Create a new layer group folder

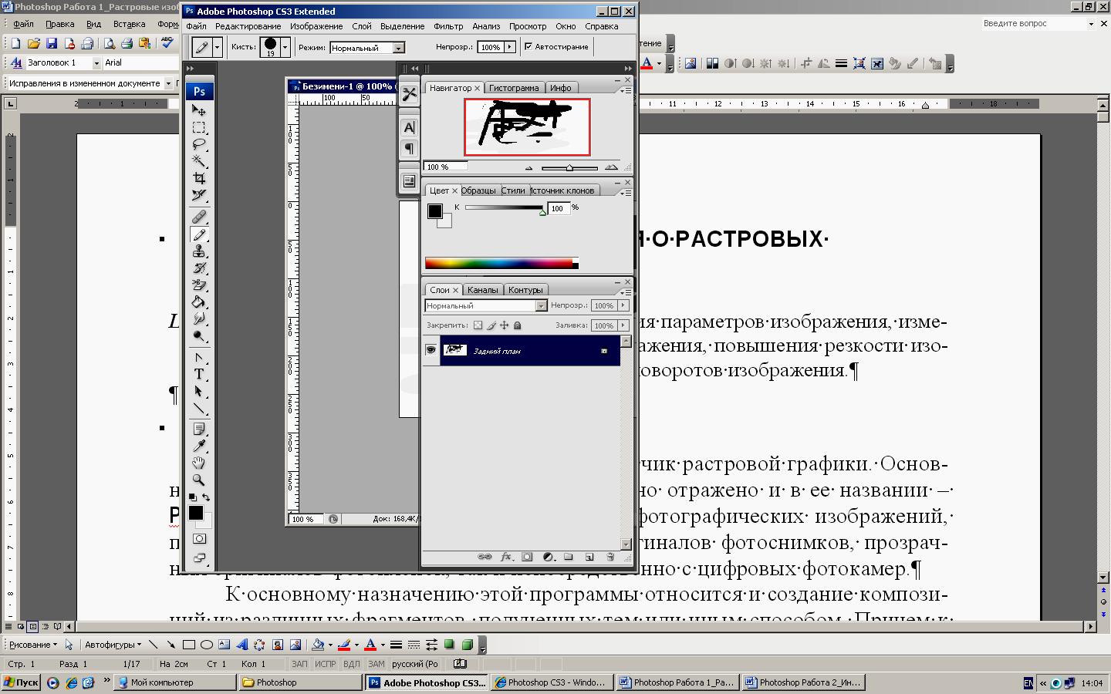tap(569, 556)
